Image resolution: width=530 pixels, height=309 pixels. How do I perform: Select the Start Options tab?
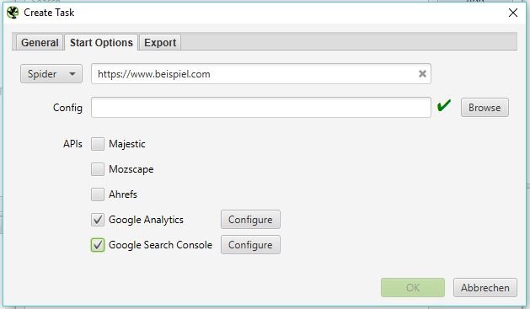[101, 42]
